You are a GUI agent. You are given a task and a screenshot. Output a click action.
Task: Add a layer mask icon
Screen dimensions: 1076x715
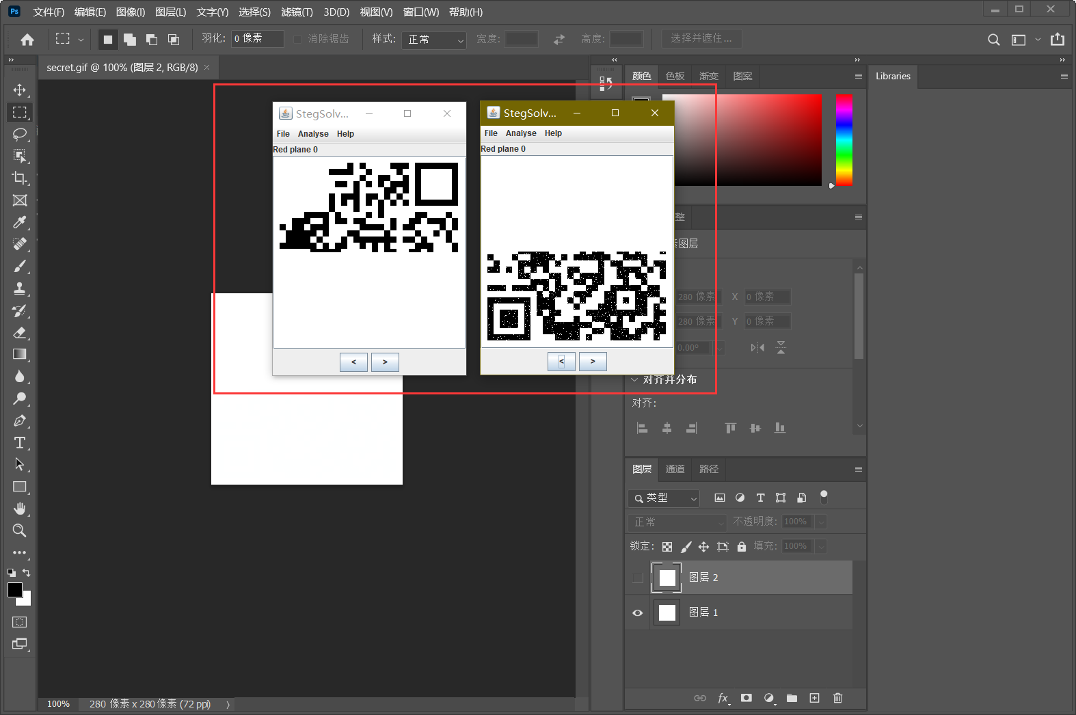click(x=747, y=698)
